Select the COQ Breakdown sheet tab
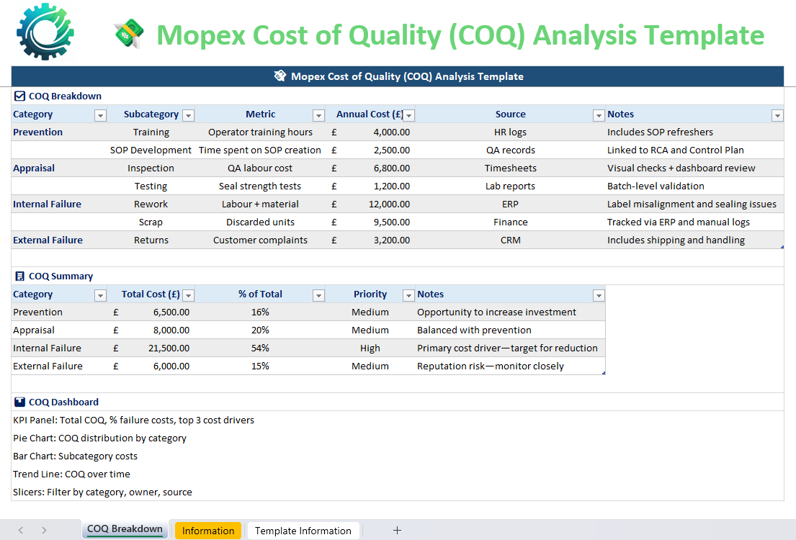This screenshot has width=796, height=540. point(125,529)
